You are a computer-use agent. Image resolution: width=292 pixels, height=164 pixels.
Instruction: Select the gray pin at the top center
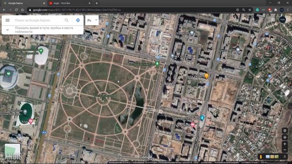coord(192,33)
